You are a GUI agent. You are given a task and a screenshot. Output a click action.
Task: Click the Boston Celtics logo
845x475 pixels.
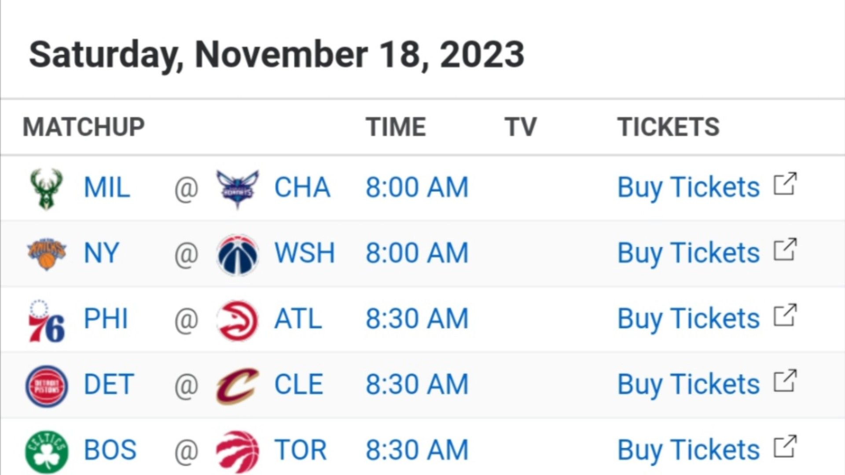click(47, 452)
